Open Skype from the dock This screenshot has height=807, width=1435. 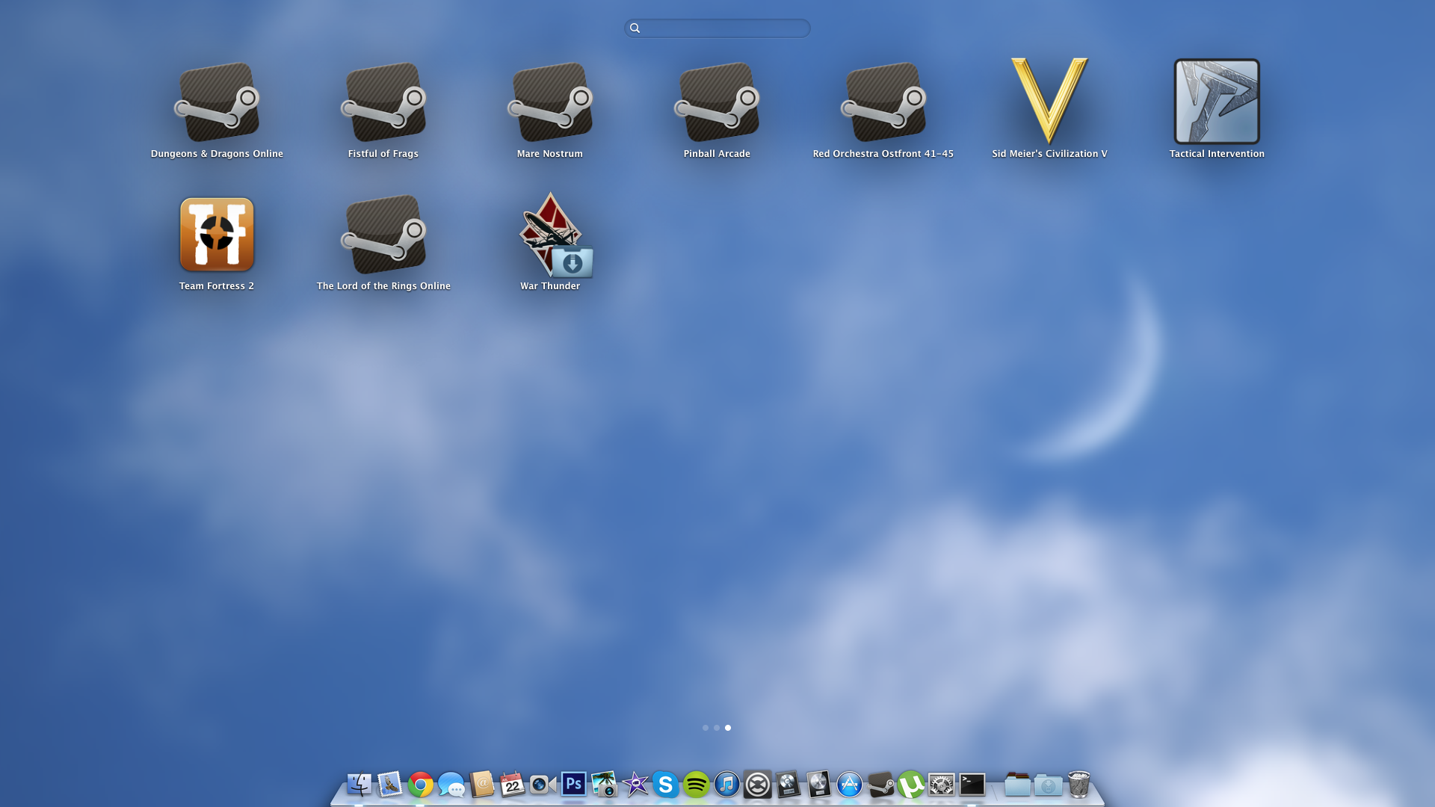pyautogui.click(x=665, y=785)
